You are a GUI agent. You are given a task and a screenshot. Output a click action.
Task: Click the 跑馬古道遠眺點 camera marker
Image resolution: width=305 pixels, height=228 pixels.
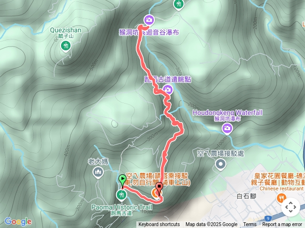point(167,90)
